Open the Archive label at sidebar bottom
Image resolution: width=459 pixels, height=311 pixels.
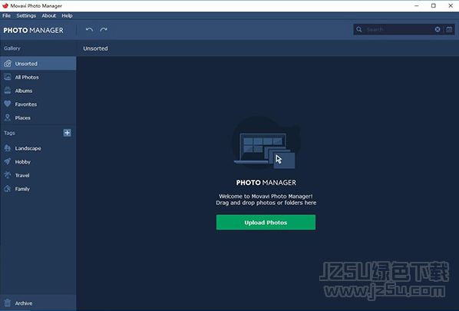point(24,303)
